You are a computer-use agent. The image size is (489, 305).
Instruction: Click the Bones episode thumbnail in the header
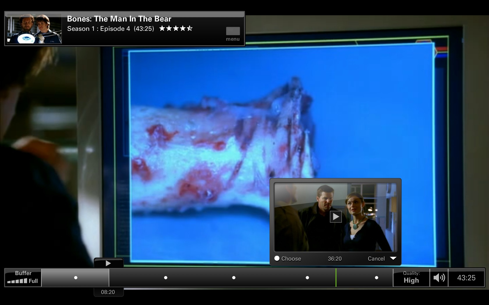(34, 29)
